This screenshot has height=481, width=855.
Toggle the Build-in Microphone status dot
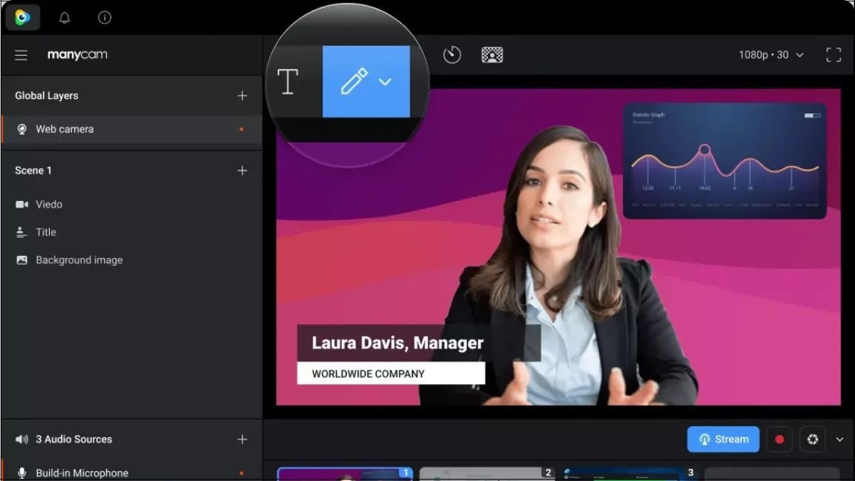[242, 473]
